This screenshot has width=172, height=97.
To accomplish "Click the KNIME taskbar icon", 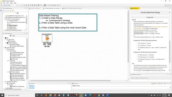I will pos(81,95).
